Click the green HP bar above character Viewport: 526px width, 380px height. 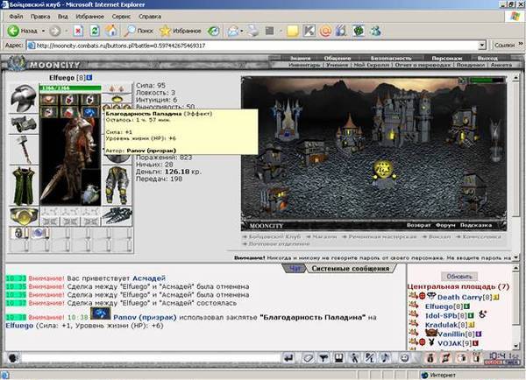coord(70,88)
